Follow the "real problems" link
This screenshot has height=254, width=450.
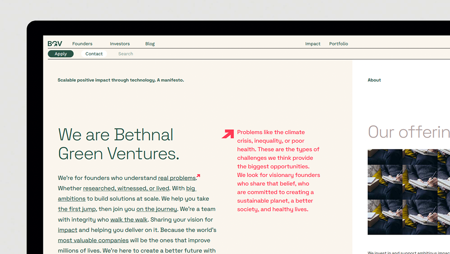tap(177, 178)
